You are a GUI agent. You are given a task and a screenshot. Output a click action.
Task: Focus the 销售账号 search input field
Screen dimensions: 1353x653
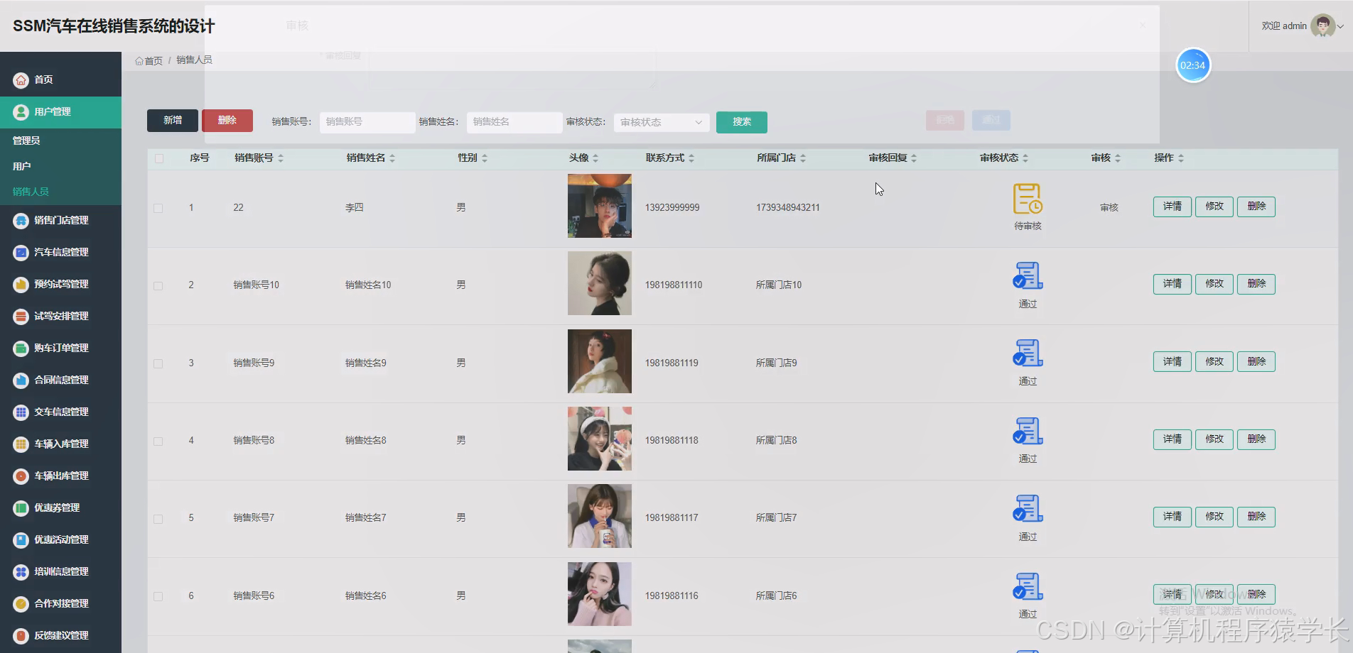(367, 122)
